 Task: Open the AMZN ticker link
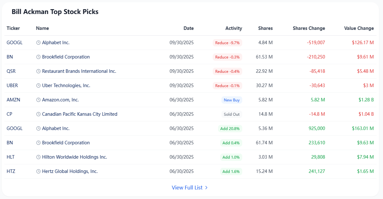[x=13, y=100]
